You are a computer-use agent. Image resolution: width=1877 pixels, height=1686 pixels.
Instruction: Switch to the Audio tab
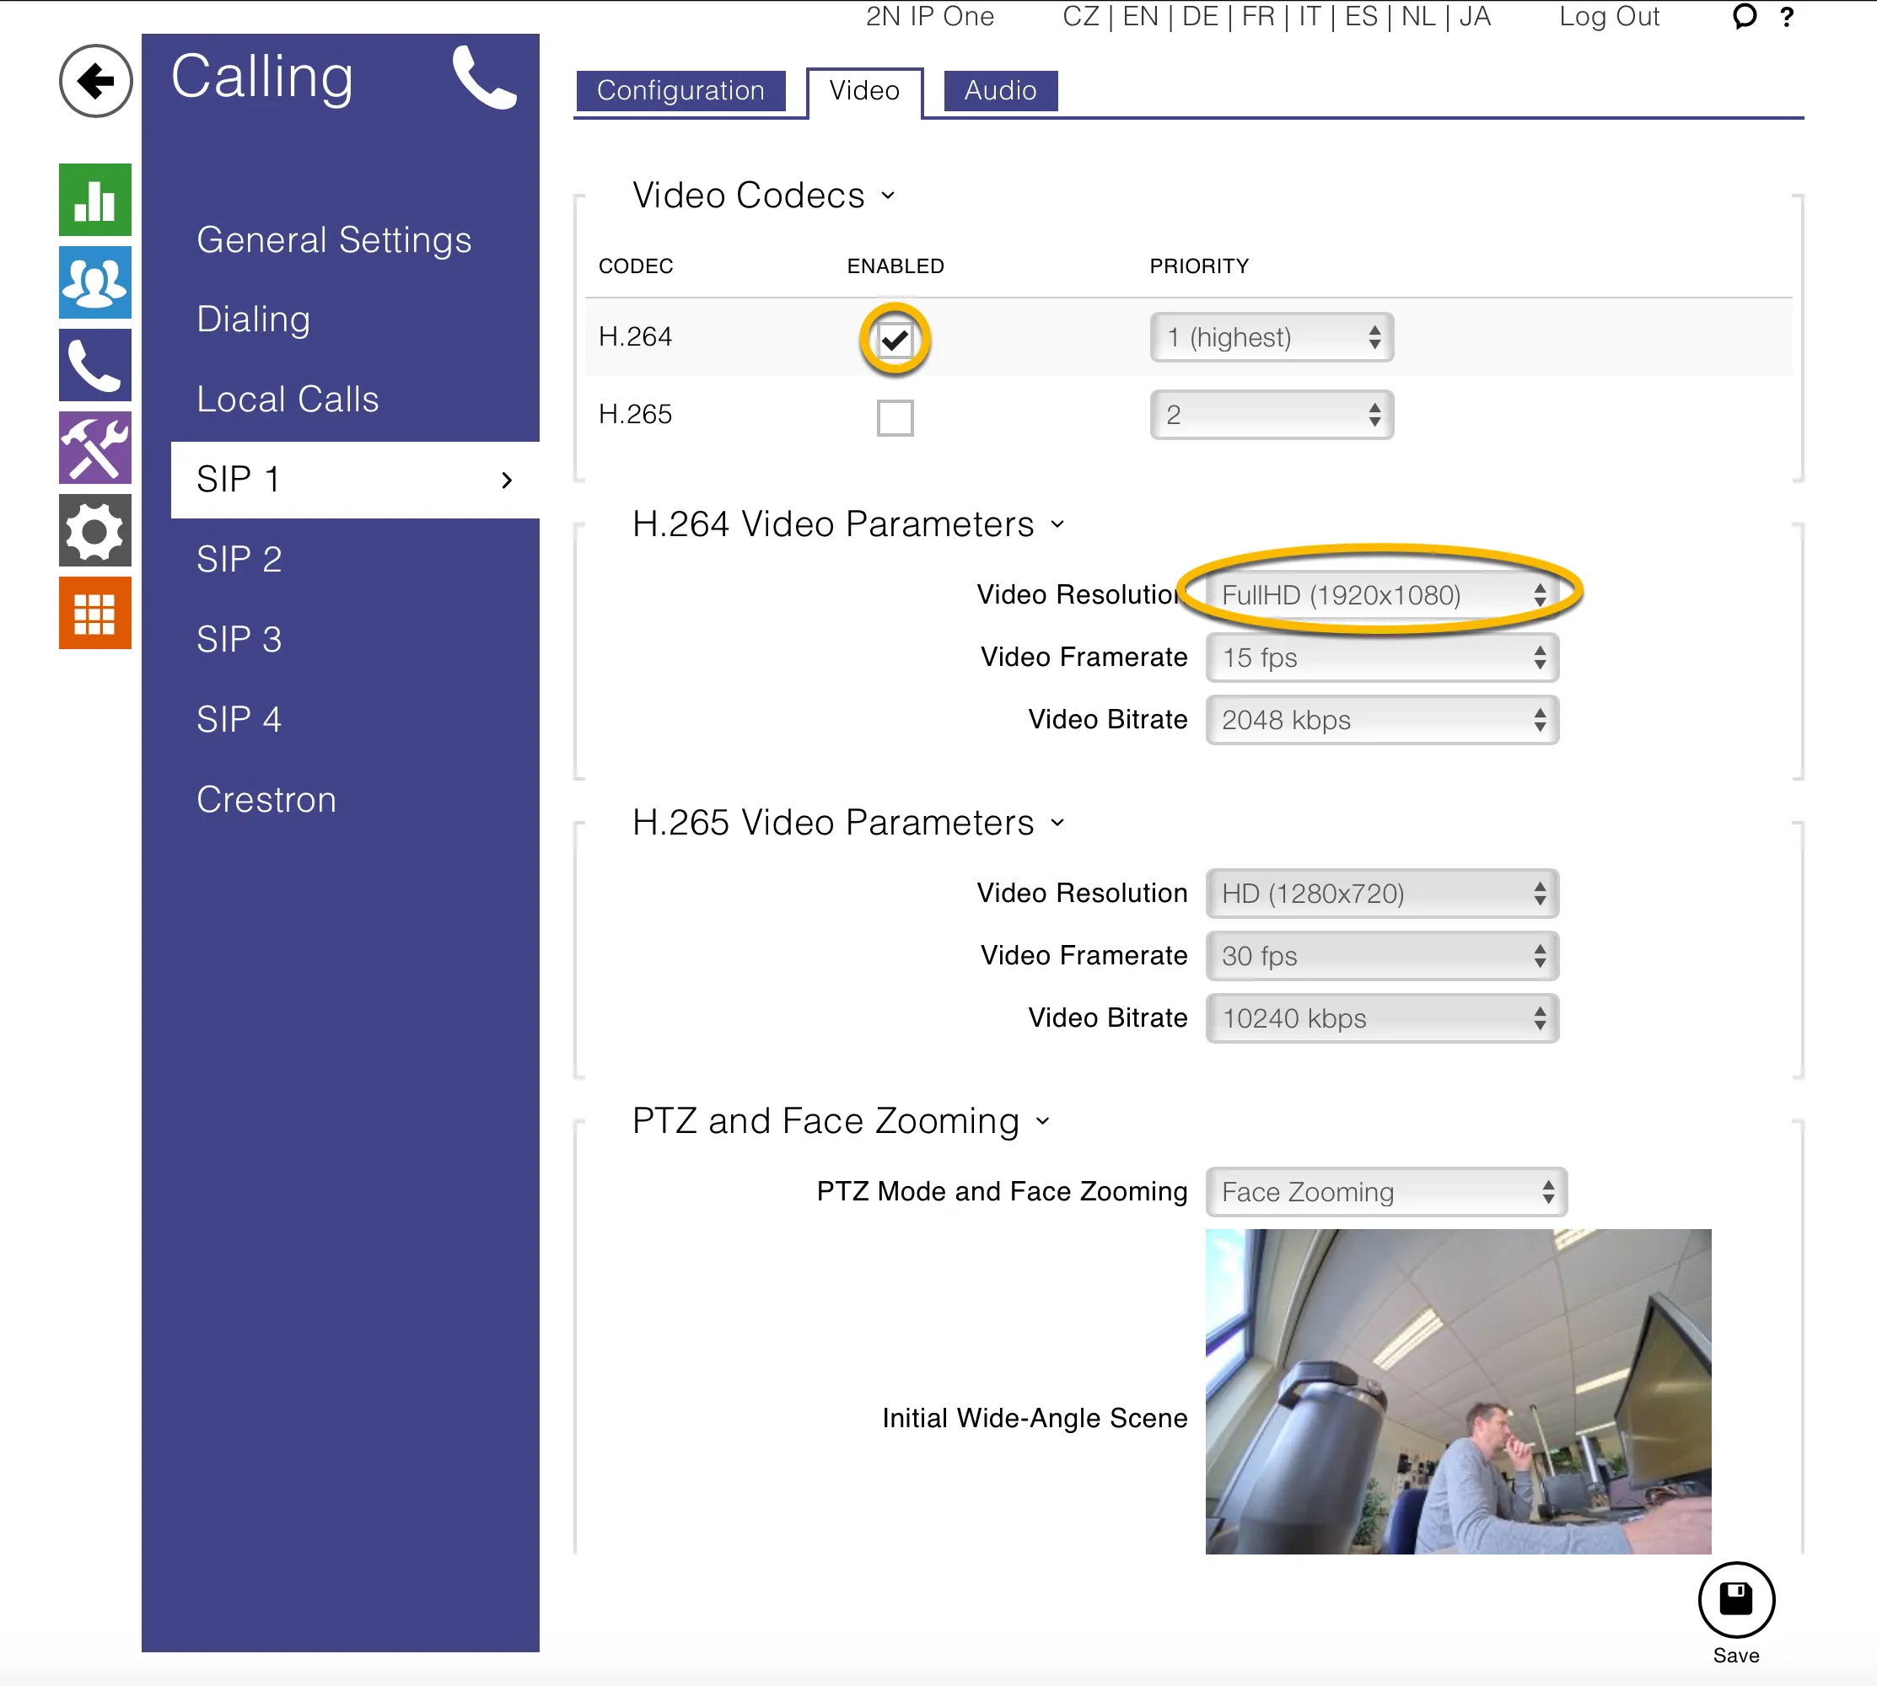tap(1001, 91)
